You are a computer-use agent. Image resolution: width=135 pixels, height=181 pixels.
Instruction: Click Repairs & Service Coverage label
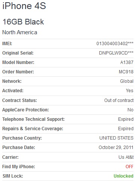coord(33,129)
